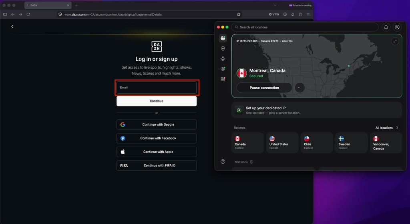Click the Montreal, Canada label
The height and width of the screenshot is (224, 410).
pos(267,70)
